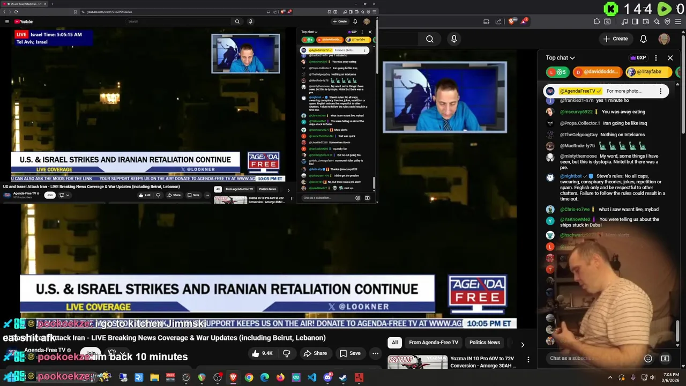Open File Explorer from the taskbar
Screen dimensions: 686x386
154,377
